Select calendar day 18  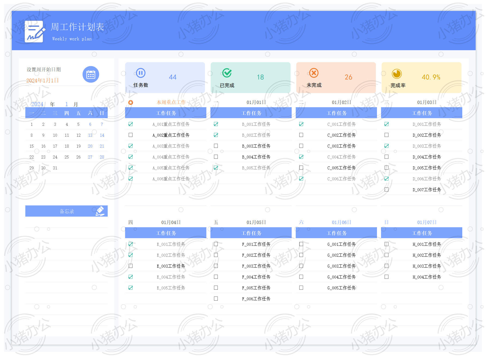tap(67, 146)
